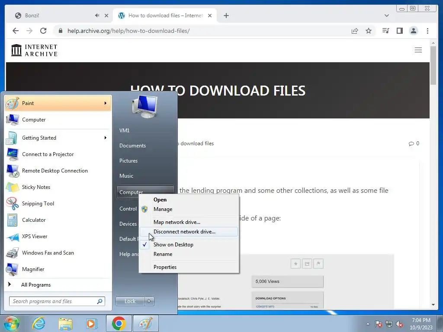This screenshot has height=332, width=443.
Task: Click the Lock button
Action: (x=130, y=301)
